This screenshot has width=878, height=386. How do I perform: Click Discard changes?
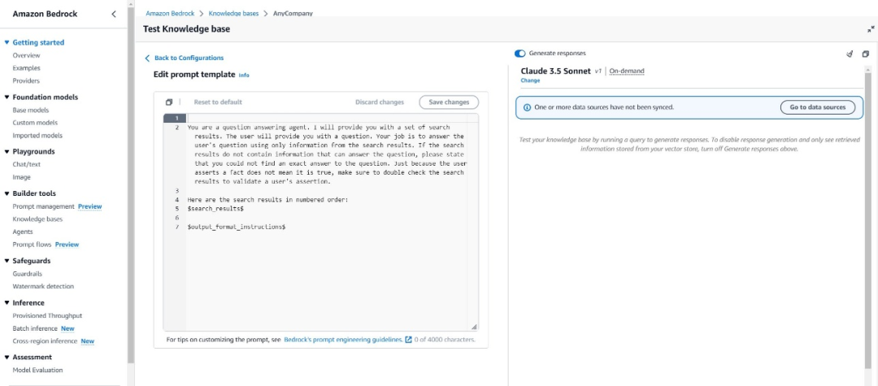380,102
